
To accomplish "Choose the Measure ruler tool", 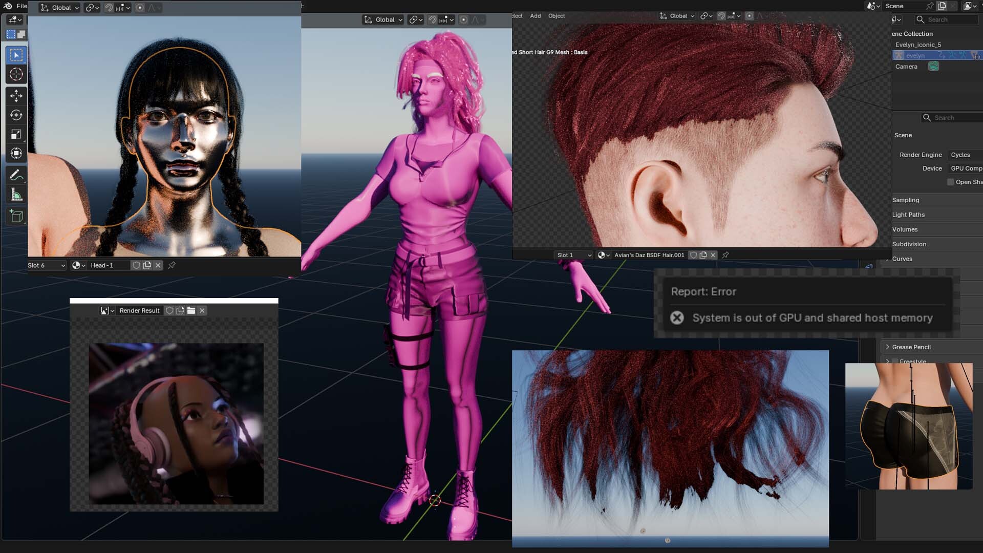I will coord(16,195).
